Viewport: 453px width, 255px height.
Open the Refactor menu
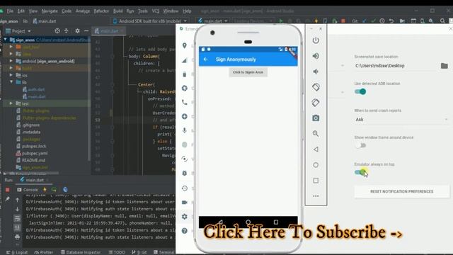(x=101, y=11)
